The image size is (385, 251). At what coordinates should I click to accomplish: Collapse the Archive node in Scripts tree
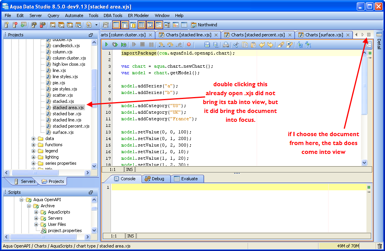pyautogui.click(x=29, y=206)
